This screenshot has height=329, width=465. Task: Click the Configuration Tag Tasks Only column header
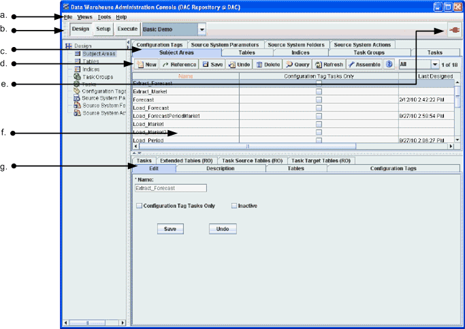(319, 76)
